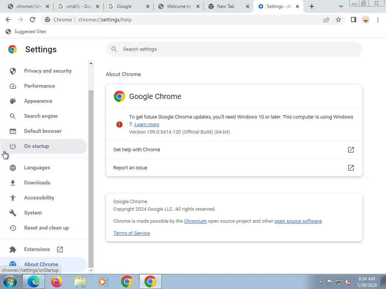Click the Reset and clean up icon

(13, 228)
